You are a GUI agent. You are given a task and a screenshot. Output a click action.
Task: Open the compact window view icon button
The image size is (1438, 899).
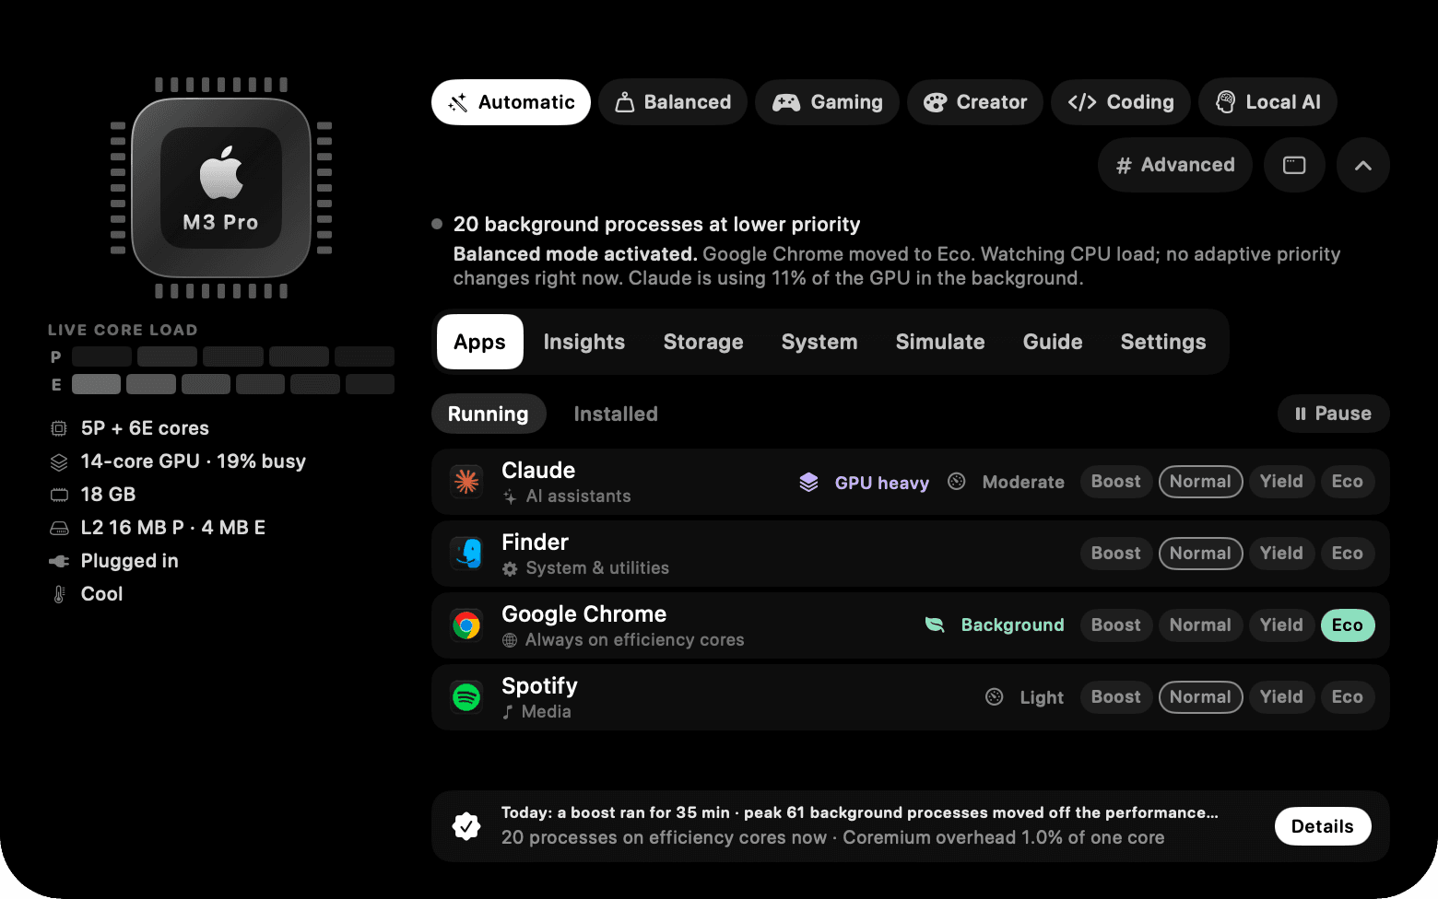coord(1294,165)
